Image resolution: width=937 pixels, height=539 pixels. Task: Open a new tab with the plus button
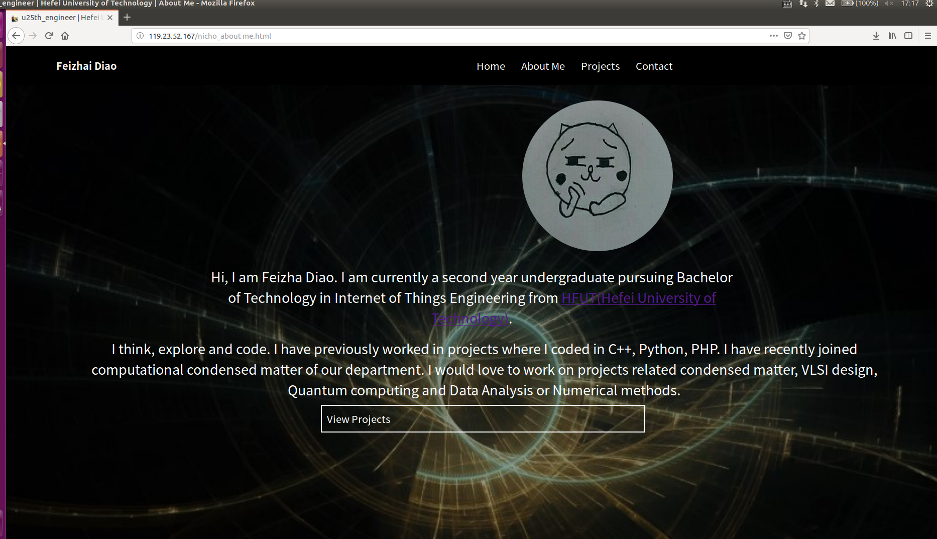(127, 17)
